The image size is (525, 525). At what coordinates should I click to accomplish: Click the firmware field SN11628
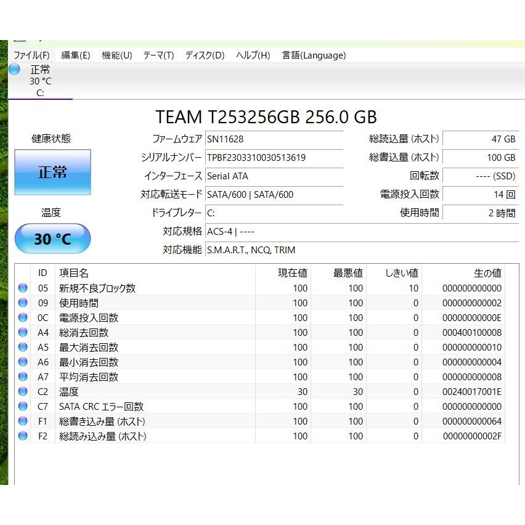click(274, 139)
